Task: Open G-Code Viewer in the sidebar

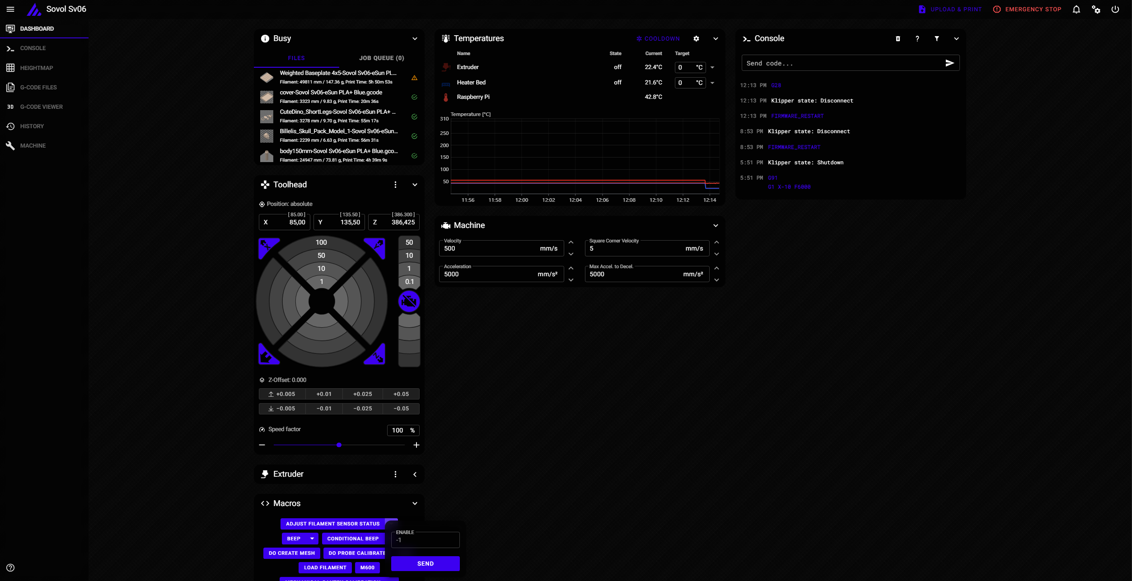Action: (41, 107)
